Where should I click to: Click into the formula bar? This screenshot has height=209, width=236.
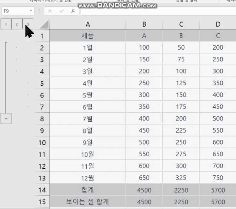tap(158, 11)
